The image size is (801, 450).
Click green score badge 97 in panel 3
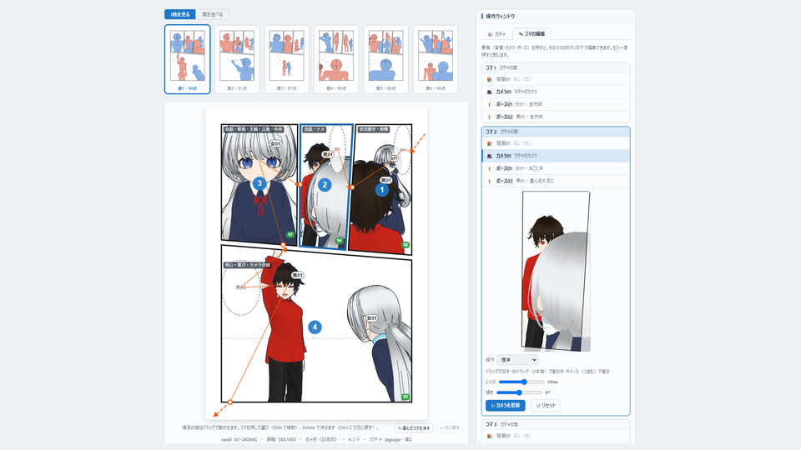coord(290,235)
